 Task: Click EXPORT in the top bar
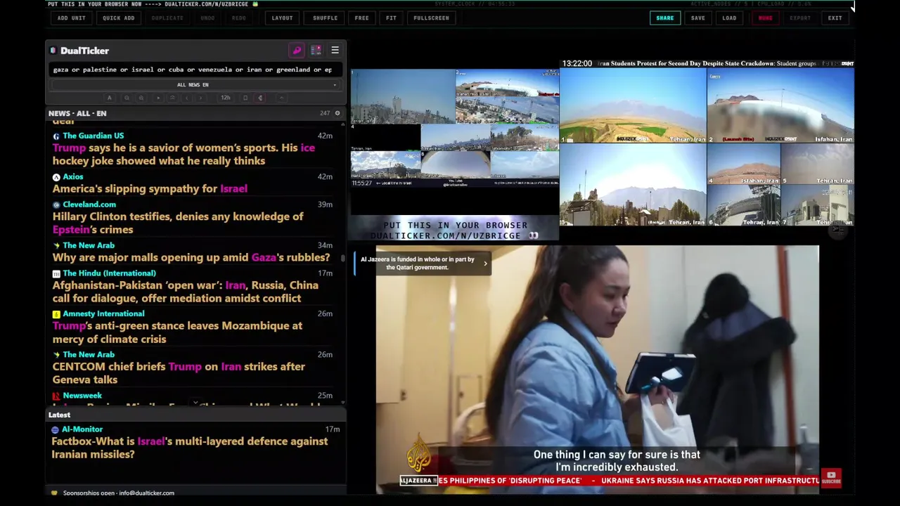coord(800,18)
